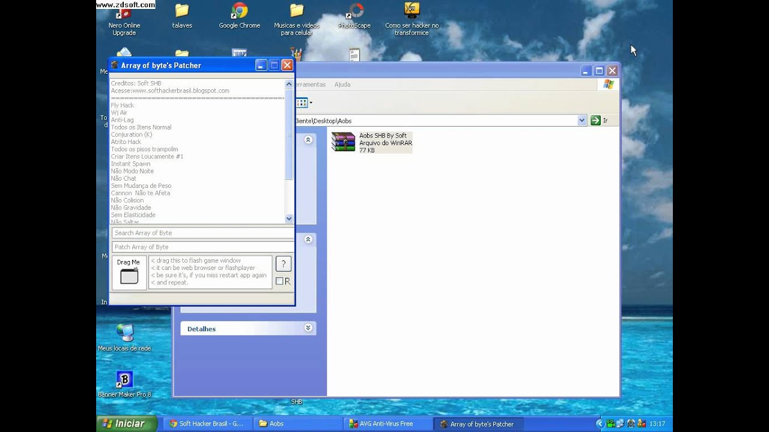Click the 13:17 taskbar clock
Screen dimensions: 769x432
click(657, 424)
